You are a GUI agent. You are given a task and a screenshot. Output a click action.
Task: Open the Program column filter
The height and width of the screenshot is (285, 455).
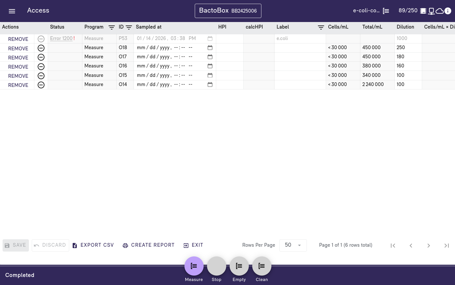[x=112, y=27]
